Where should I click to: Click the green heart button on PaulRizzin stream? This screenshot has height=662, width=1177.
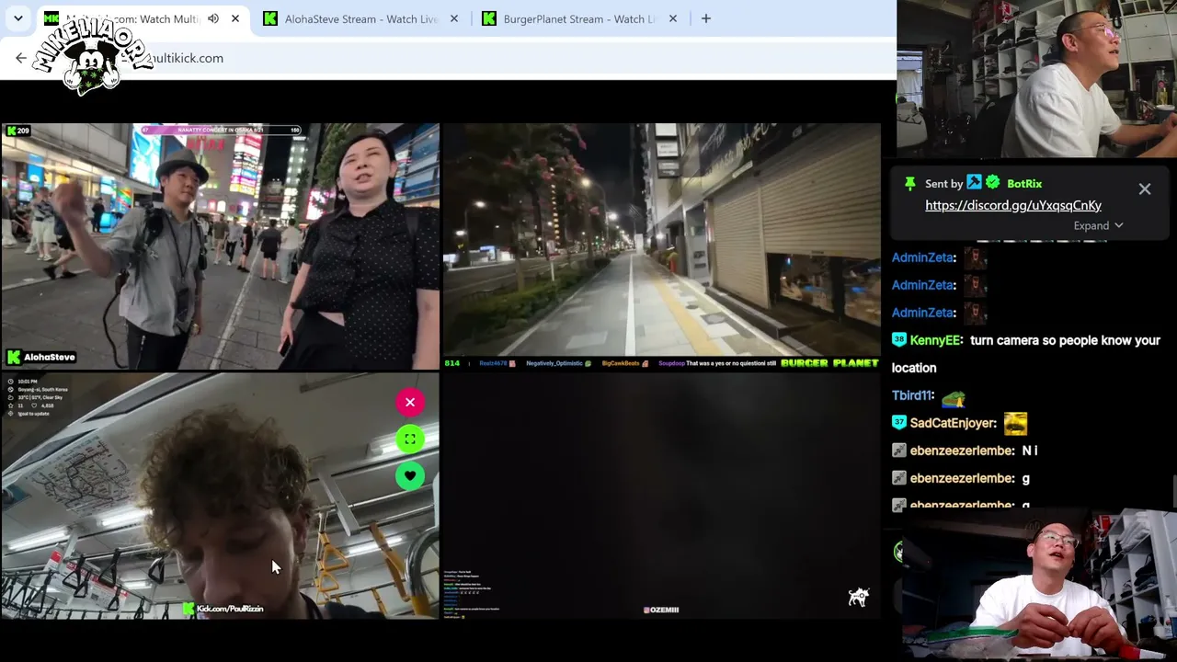[x=410, y=475]
